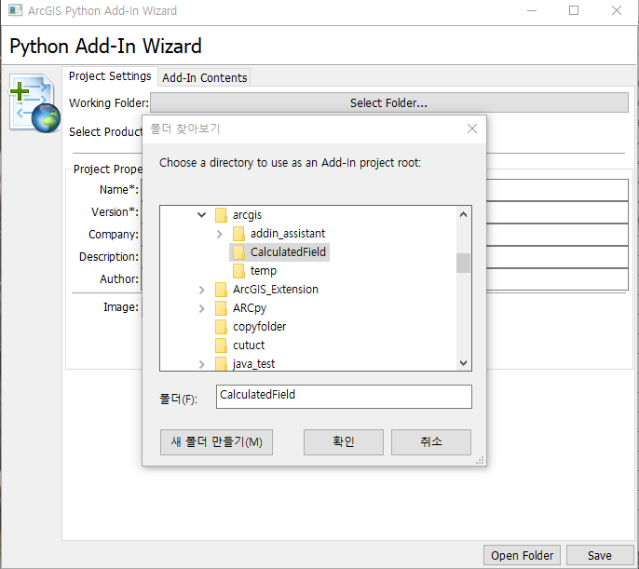
Task: Click the temp folder icon
Action: click(238, 270)
